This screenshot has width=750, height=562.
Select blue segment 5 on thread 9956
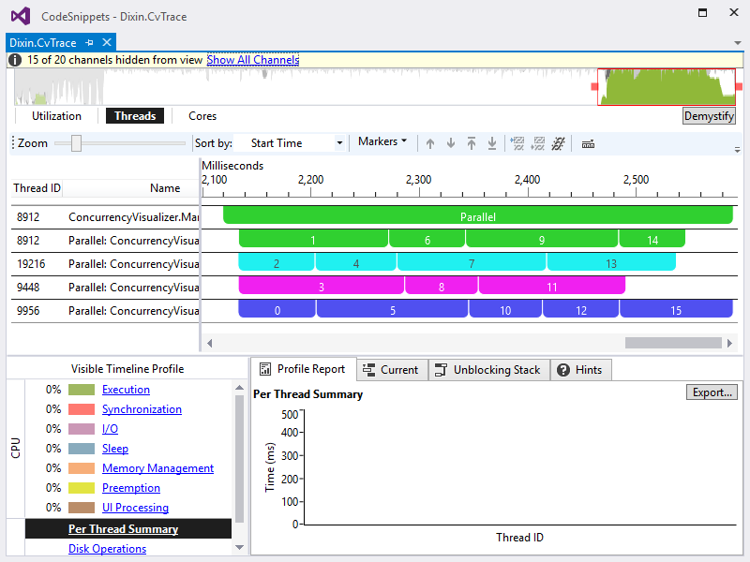coord(392,309)
